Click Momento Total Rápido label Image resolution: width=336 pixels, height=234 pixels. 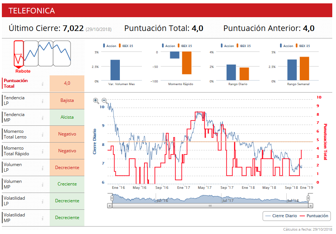click(16, 151)
